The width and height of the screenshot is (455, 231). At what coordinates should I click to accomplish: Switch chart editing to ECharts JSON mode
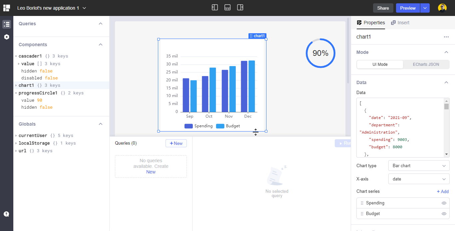pos(426,64)
